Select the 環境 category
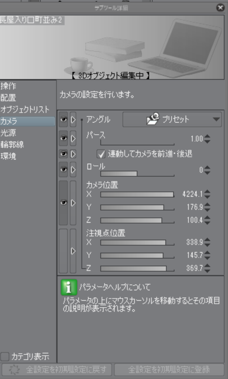Viewport: 228px width, 379px height. [x=28, y=156]
